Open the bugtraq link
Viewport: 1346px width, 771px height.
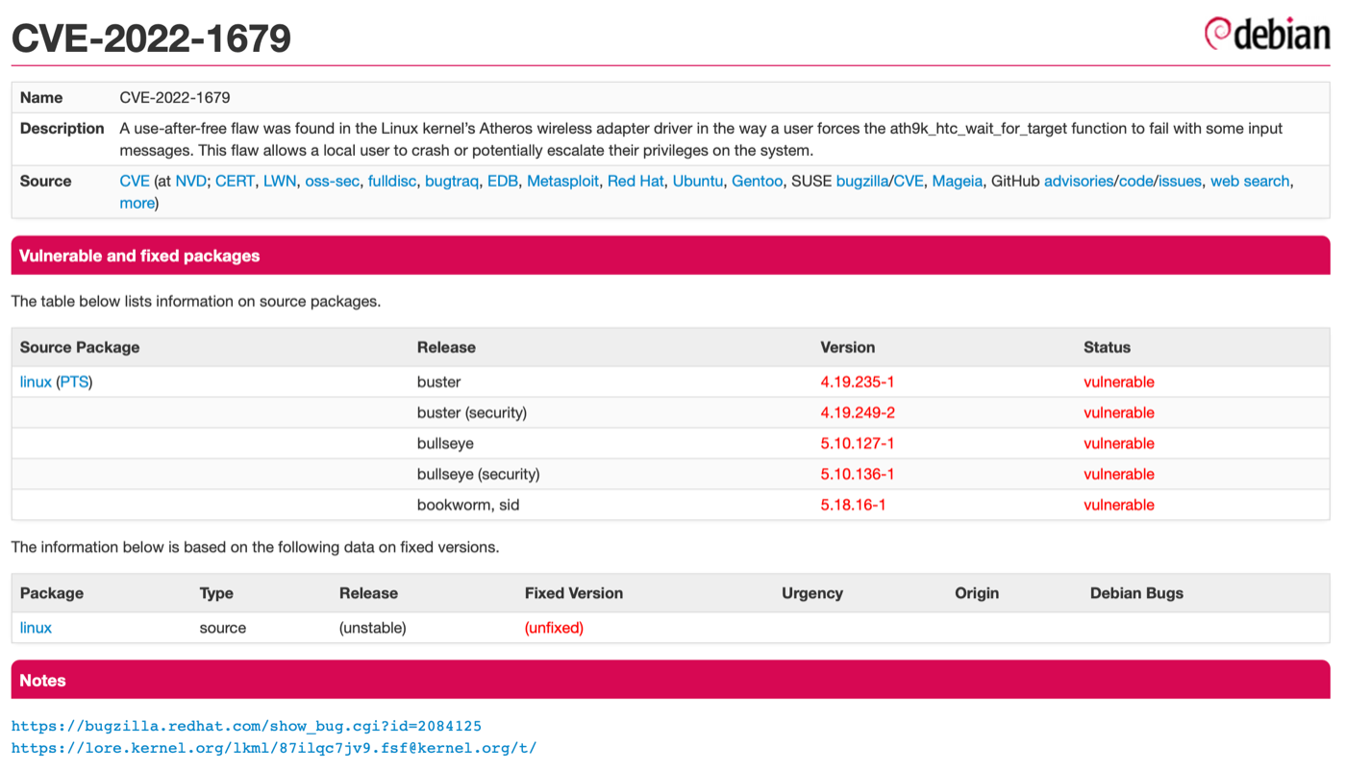tap(451, 181)
